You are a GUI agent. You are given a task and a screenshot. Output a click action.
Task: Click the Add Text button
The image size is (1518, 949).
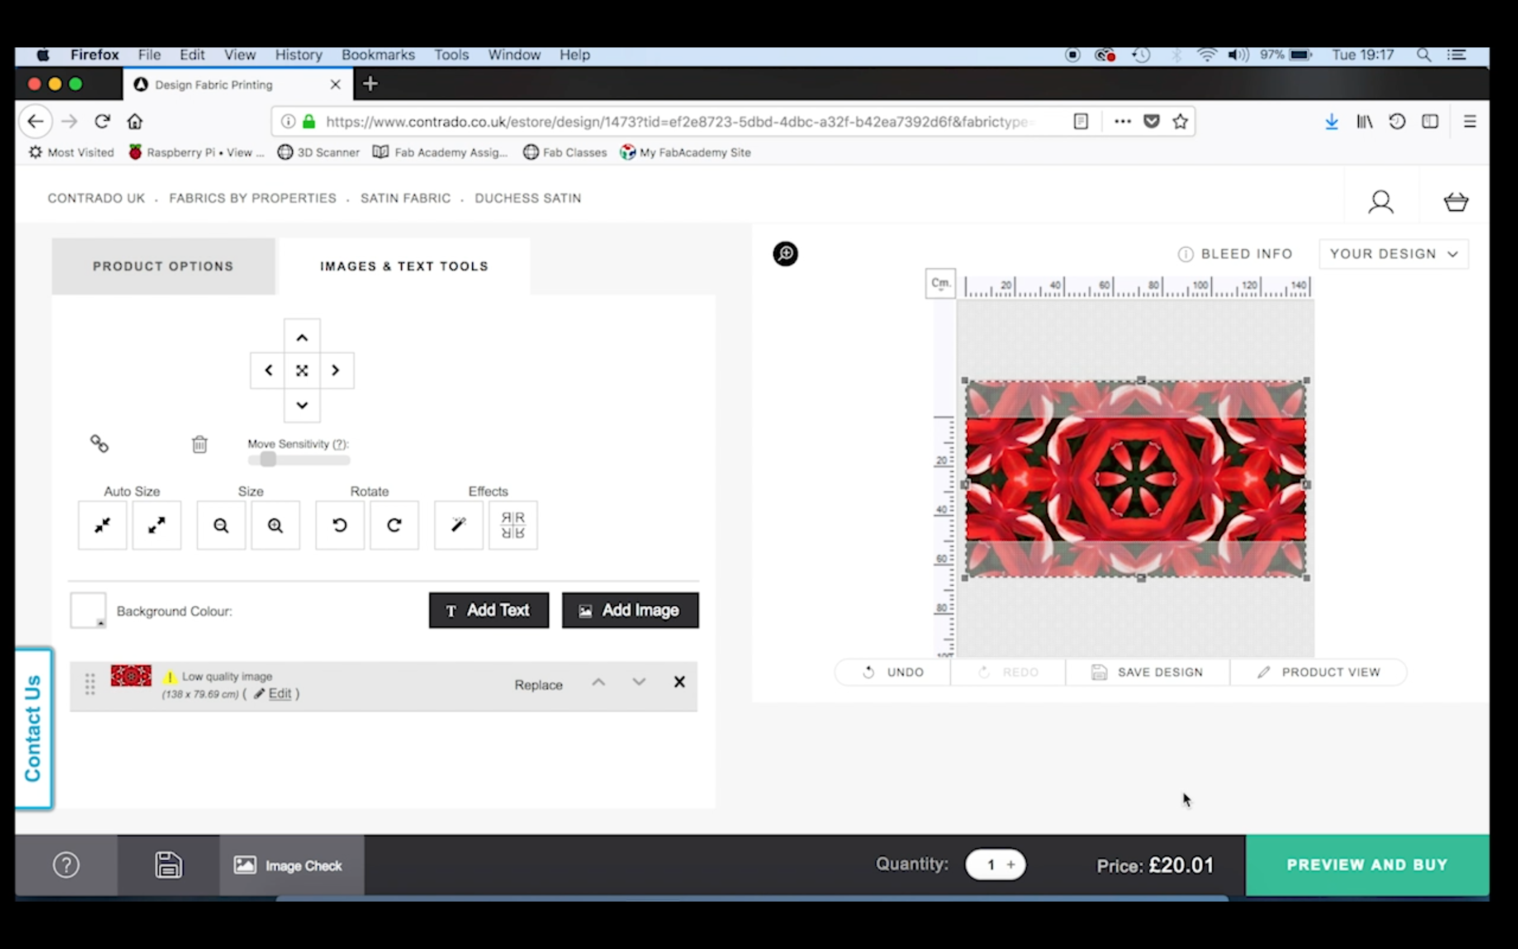coord(489,610)
